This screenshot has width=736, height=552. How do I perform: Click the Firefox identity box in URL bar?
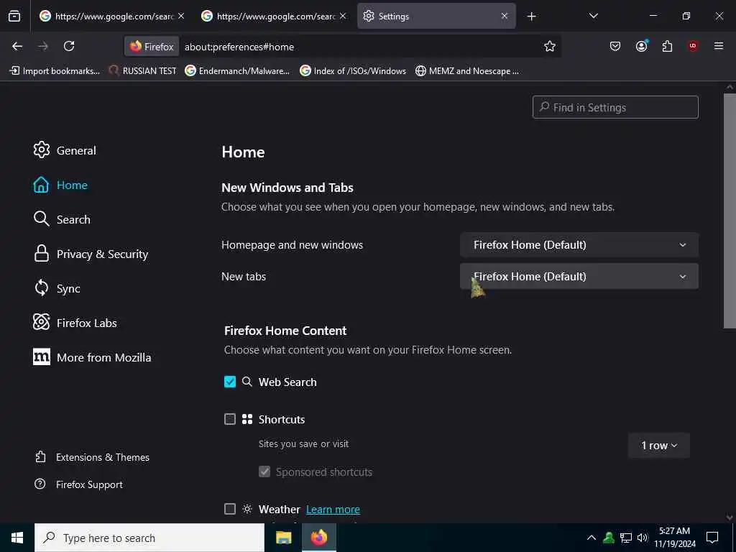point(152,47)
